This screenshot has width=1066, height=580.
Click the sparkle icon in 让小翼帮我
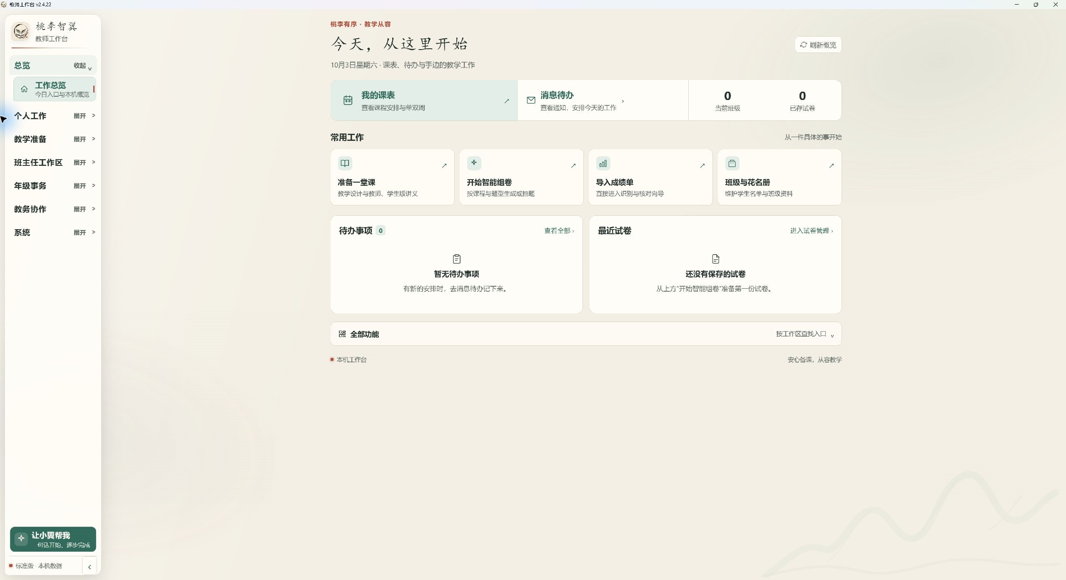[x=21, y=538]
